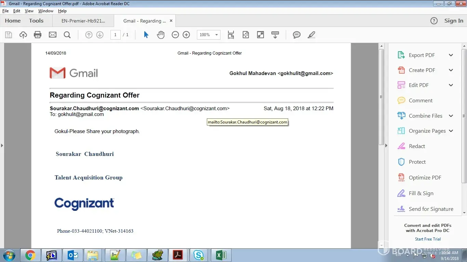Open the Find text magnifier tool
467x262 pixels.
(67, 35)
